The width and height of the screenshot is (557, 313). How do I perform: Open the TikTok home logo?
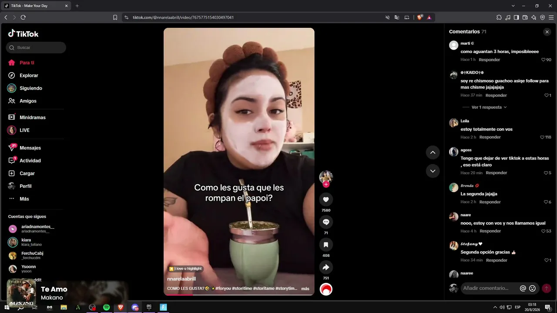click(x=23, y=33)
